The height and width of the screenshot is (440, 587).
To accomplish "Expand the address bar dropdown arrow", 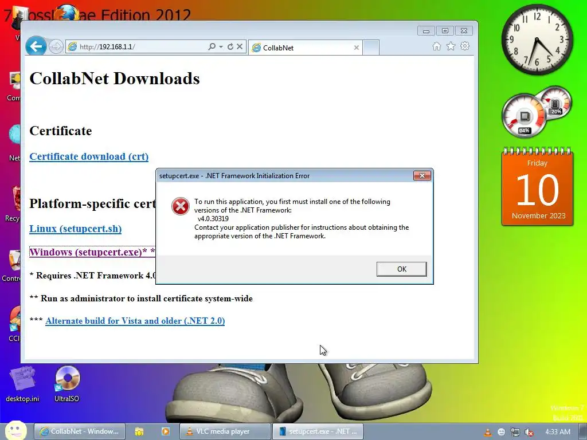I will [x=221, y=46].
